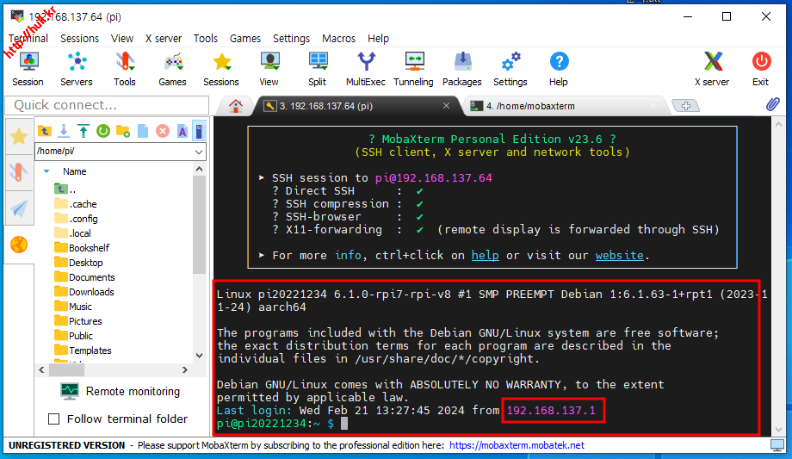Image resolution: width=792 pixels, height=459 pixels.
Task: Open the mobaxterm.mobatek.net link
Action: coord(516,445)
